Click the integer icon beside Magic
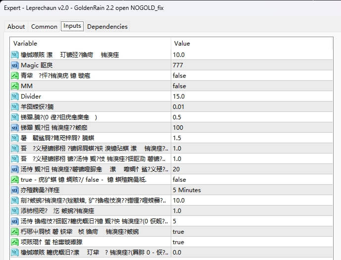The image size is (341, 260). point(14,65)
